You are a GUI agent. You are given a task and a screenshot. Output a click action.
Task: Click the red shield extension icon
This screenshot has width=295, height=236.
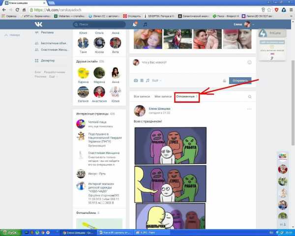[x=276, y=10]
